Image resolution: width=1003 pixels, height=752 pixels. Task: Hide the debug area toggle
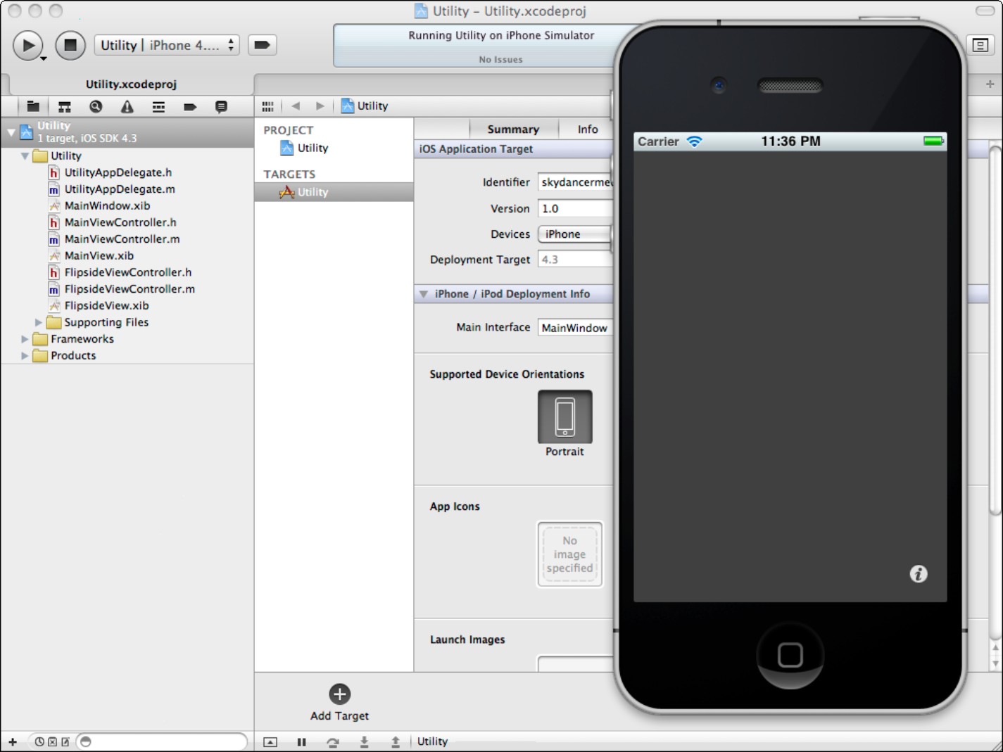(x=270, y=742)
